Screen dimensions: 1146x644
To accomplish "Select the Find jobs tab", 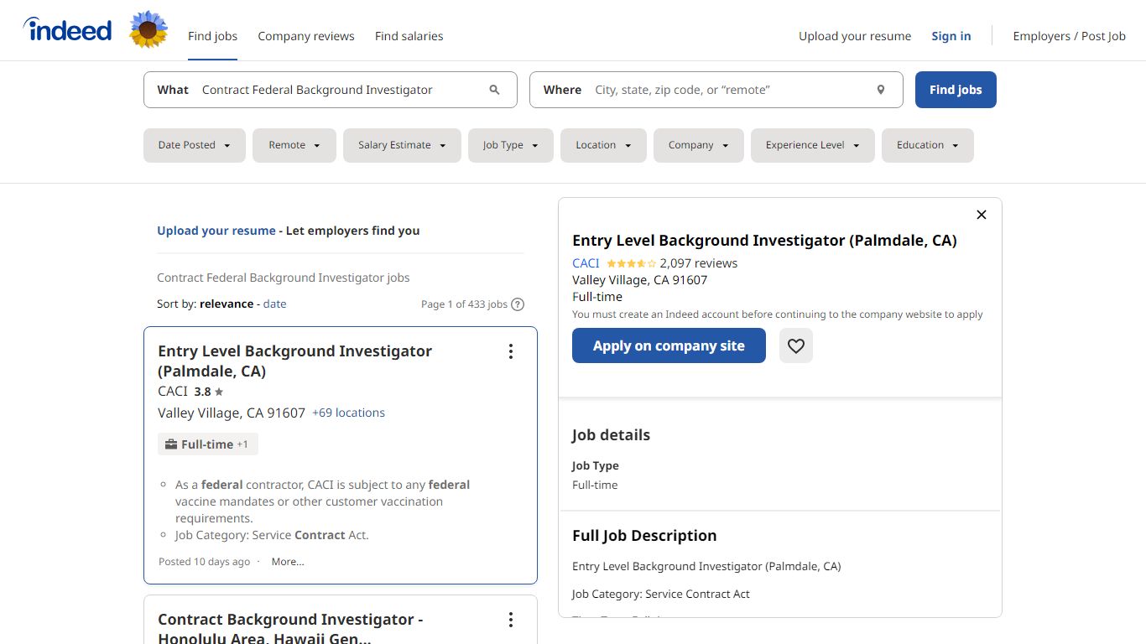I will click(212, 36).
